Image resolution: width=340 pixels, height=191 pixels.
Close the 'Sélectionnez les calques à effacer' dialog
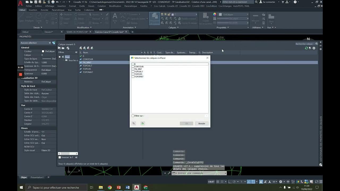(x=207, y=58)
